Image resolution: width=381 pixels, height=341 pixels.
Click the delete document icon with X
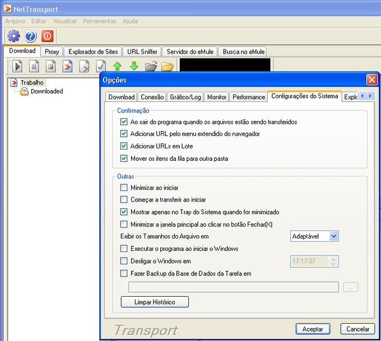tap(84, 66)
